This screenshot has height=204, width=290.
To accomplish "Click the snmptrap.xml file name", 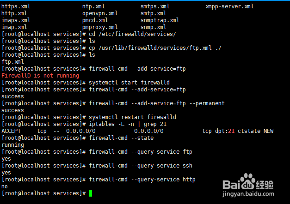I will 160,20.
